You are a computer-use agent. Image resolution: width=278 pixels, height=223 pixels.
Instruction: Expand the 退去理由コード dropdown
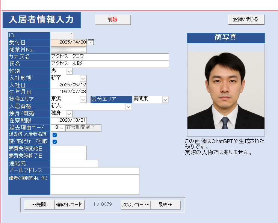62,128
